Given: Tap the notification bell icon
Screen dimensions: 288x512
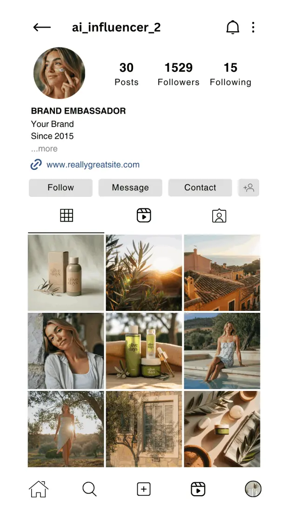Looking at the screenshot, I should click(233, 27).
